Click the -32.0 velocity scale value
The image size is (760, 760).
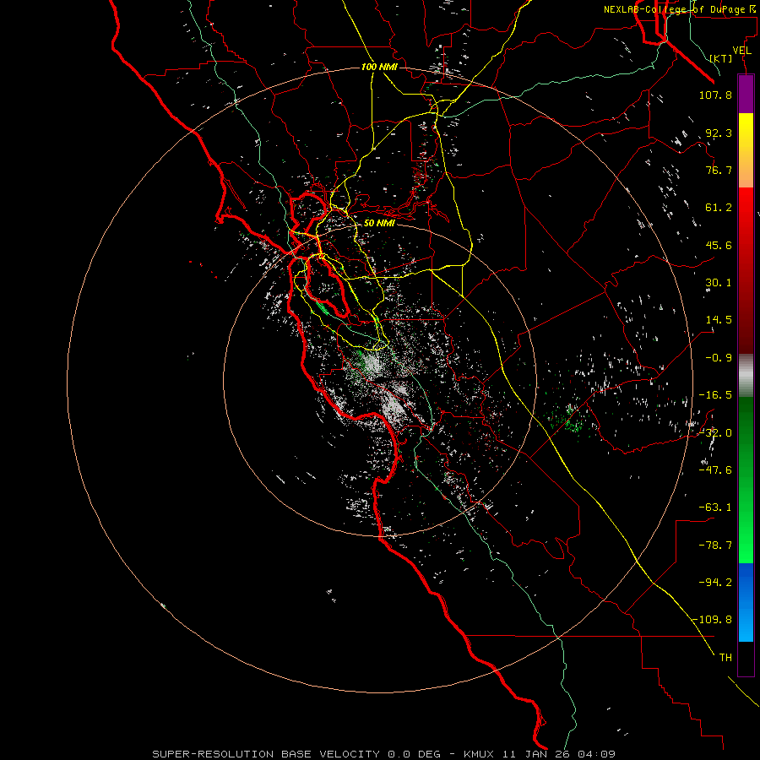[x=715, y=433]
